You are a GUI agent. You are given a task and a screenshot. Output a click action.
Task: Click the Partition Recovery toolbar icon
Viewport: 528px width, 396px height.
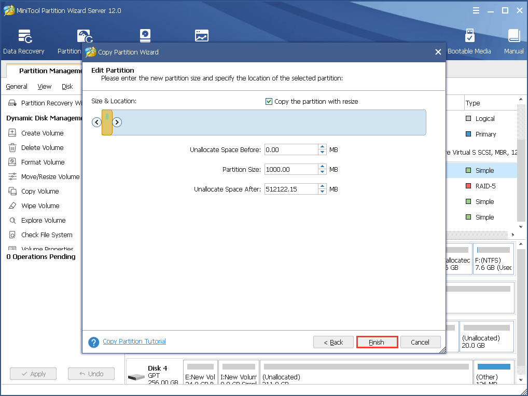tap(85, 36)
